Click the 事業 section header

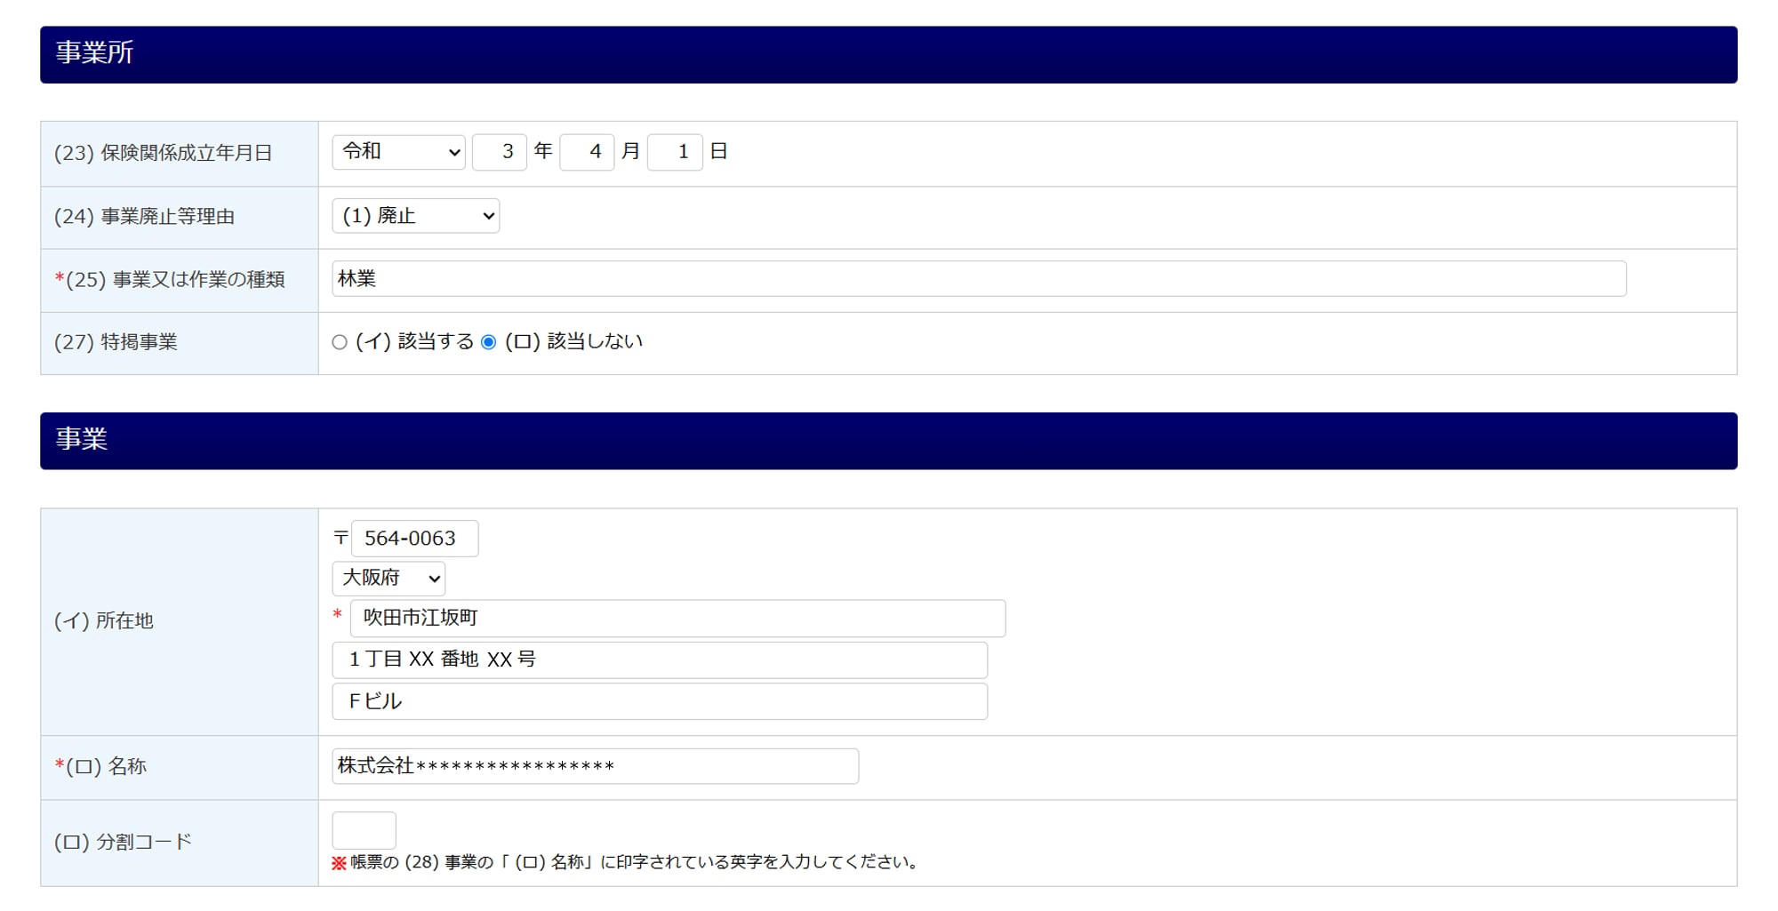tap(888, 441)
